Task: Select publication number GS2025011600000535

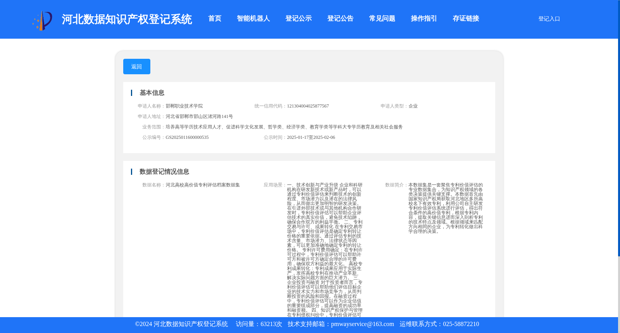Action: point(187,137)
